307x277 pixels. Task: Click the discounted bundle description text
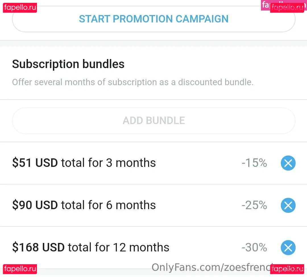pos(132,82)
